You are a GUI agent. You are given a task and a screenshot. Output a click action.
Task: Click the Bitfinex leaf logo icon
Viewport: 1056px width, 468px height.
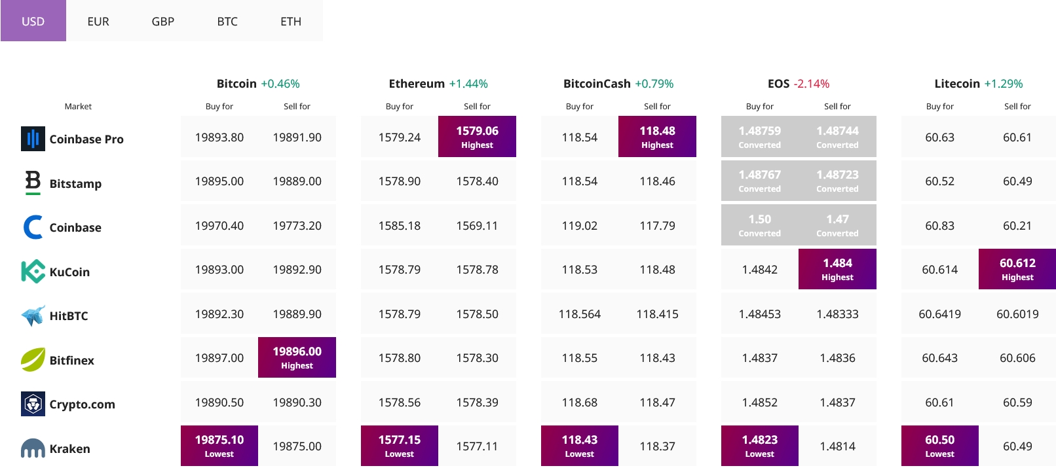33,359
